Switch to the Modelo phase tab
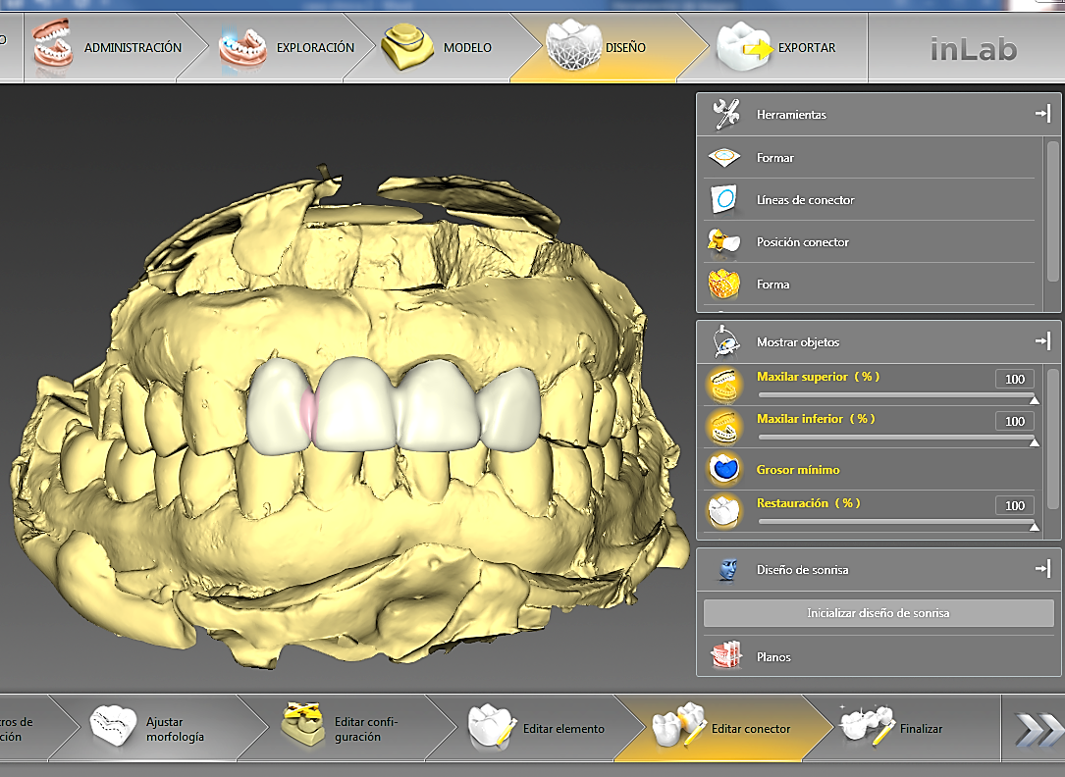 (442, 47)
